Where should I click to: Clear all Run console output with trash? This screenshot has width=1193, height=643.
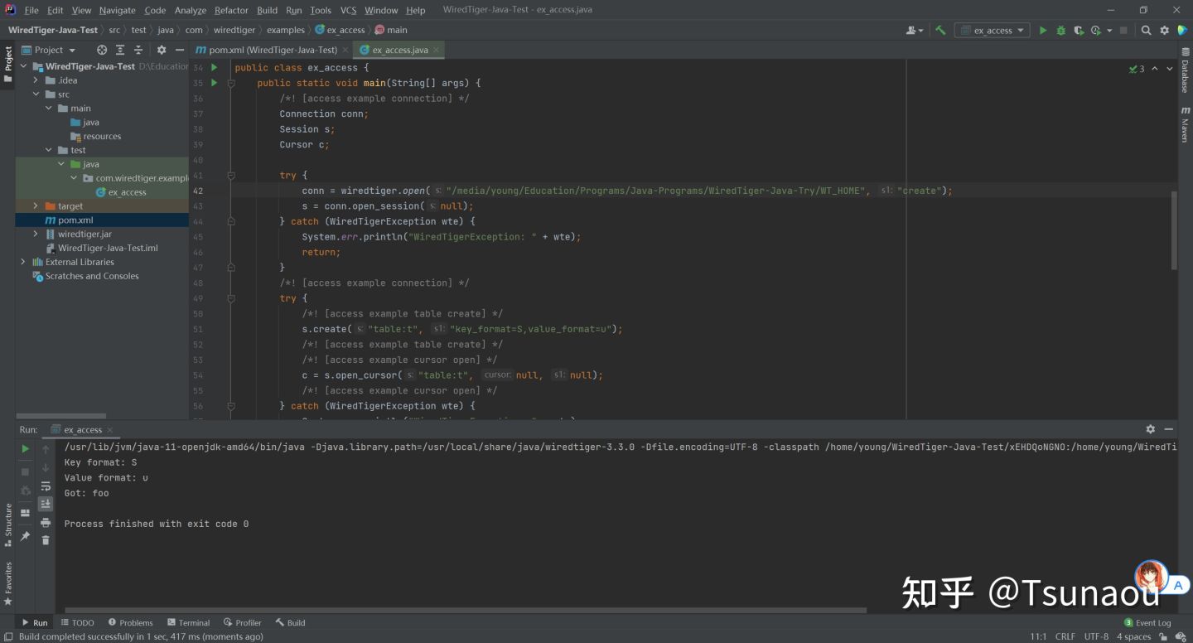(46, 540)
